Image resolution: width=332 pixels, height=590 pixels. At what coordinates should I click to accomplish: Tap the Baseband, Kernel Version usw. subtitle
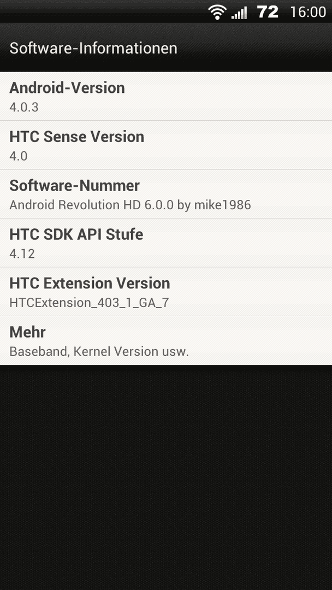[x=99, y=351]
